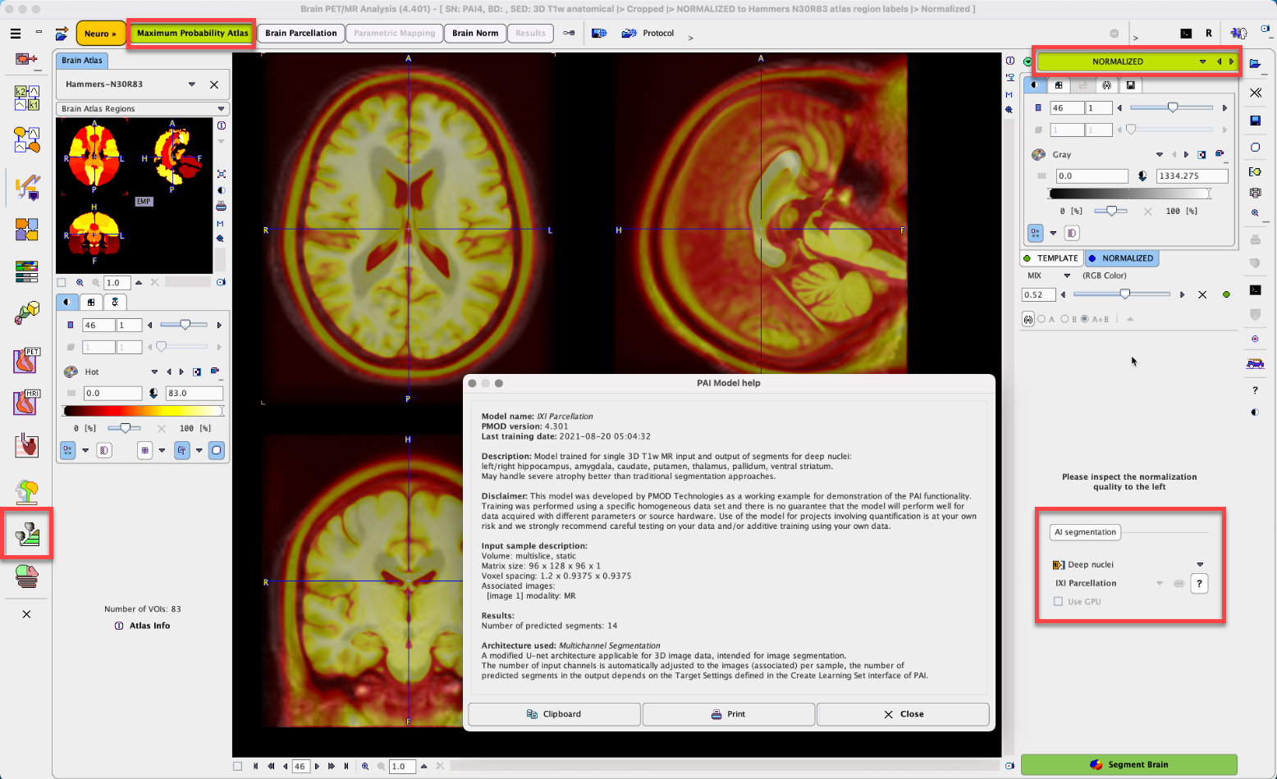Select the Brain Atlas panel tab
Image resolution: width=1277 pixels, height=779 pixels.
[82, 61]
